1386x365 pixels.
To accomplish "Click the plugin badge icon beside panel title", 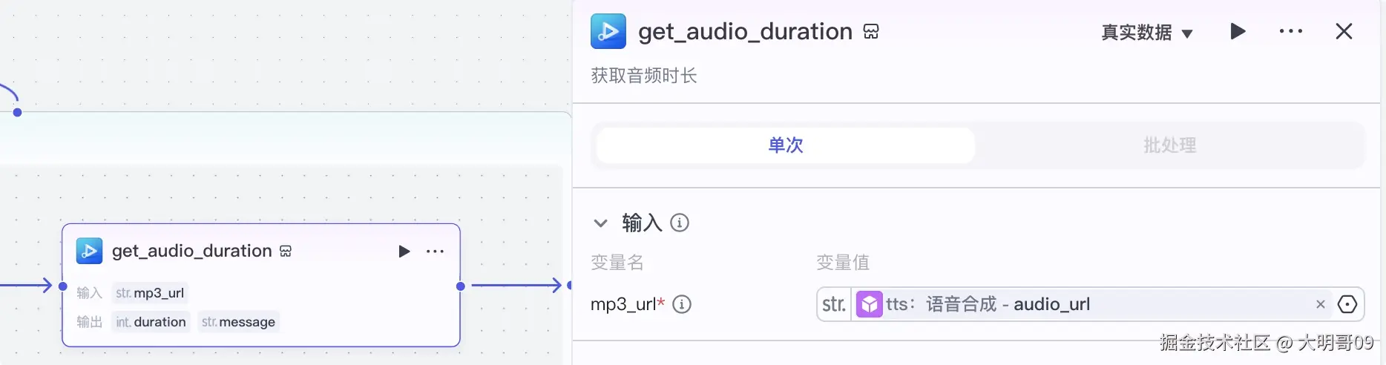I will coord(871,31).
